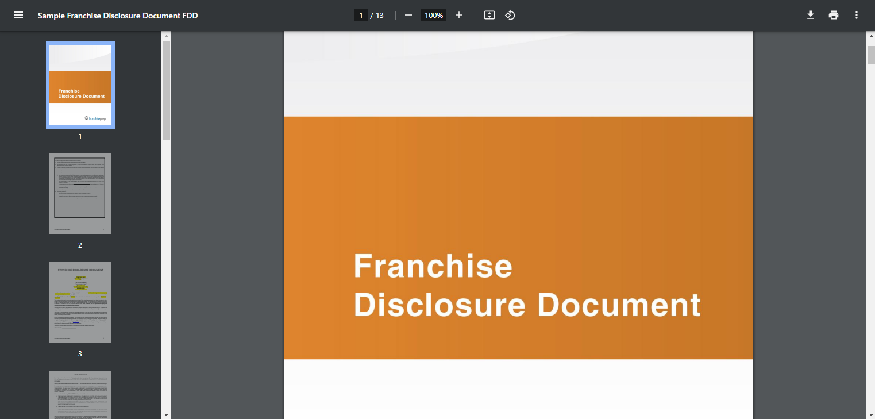Click the sidebar scrollbar down arrow
The height and width of the screenshot is (419, 875).
pos(167,414)
